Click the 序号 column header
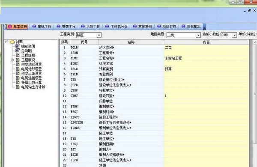 (65, 42)
